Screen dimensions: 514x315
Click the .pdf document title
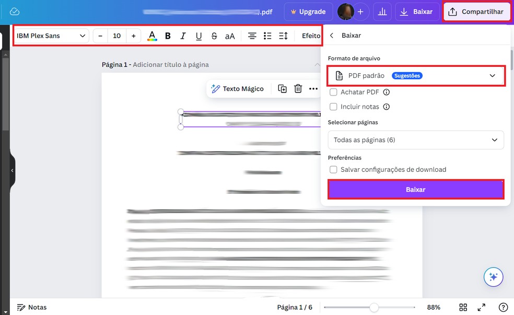(208, 12)
